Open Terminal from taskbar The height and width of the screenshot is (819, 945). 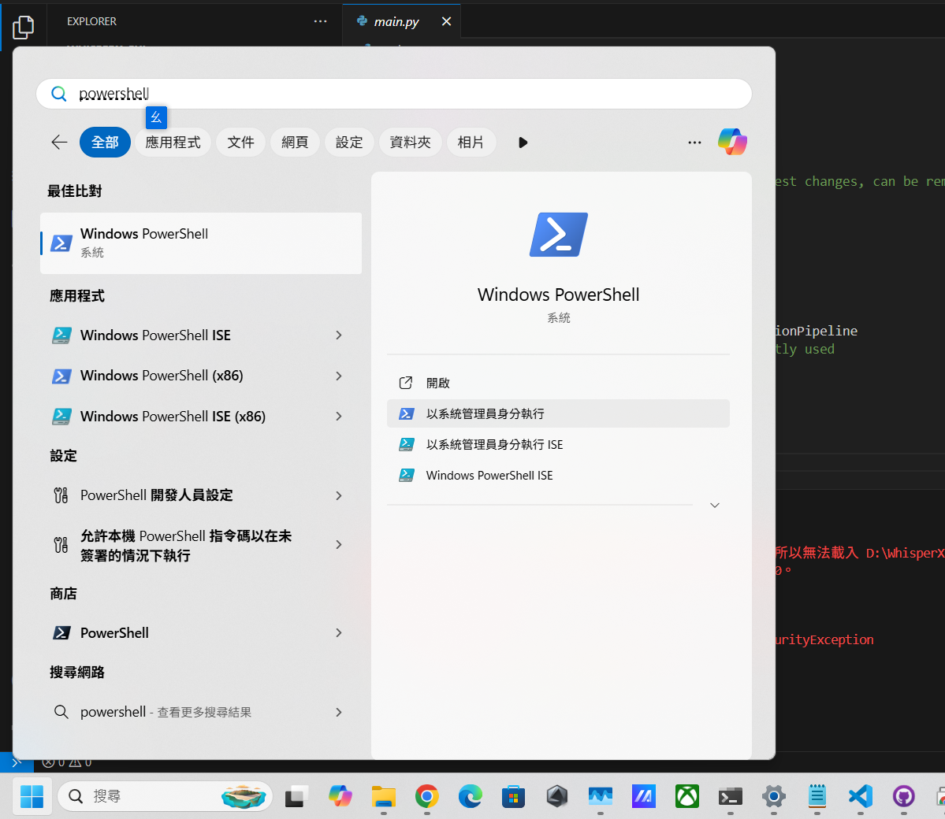(731, 796)
